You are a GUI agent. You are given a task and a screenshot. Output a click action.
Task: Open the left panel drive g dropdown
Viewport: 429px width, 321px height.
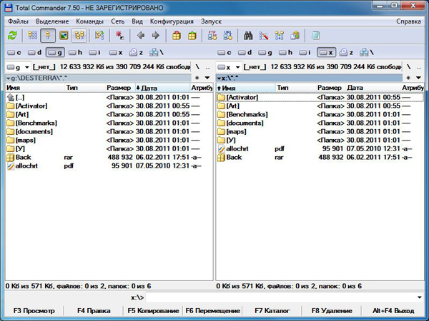tap(18, 67)
